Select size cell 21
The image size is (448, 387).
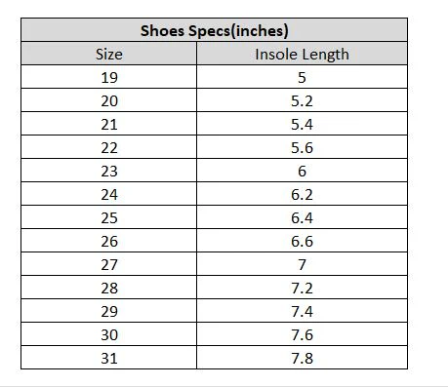pos(109,124)
